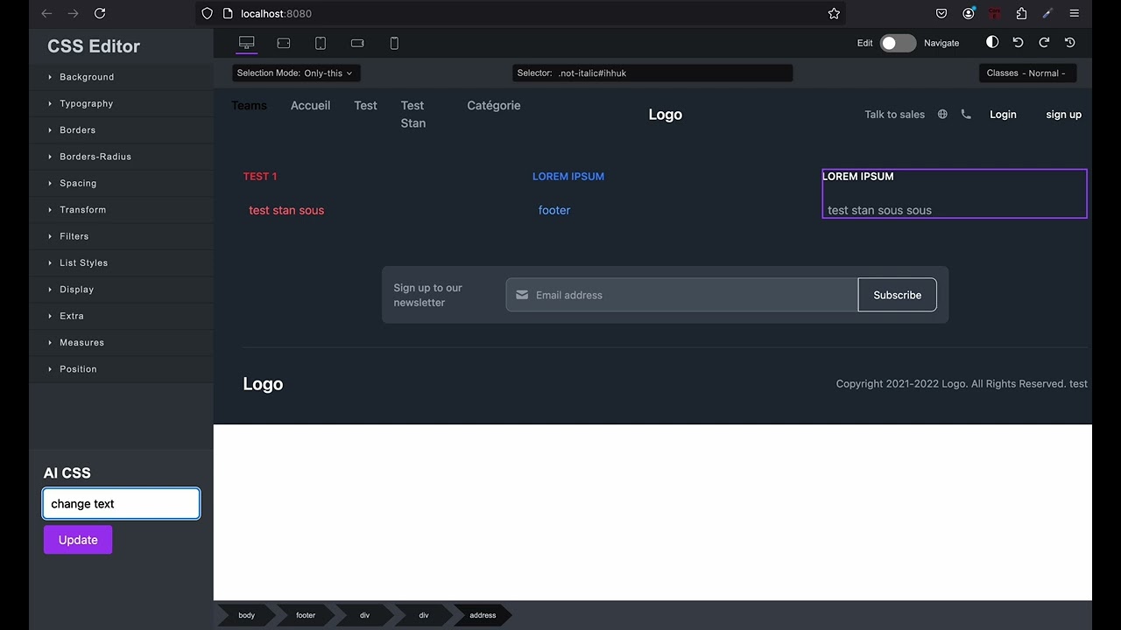
Task: Expand the Extra section
Action: [x=121, y=316]
